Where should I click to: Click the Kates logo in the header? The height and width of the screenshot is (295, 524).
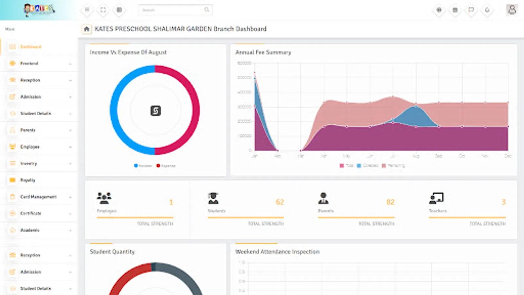point(39,10)
